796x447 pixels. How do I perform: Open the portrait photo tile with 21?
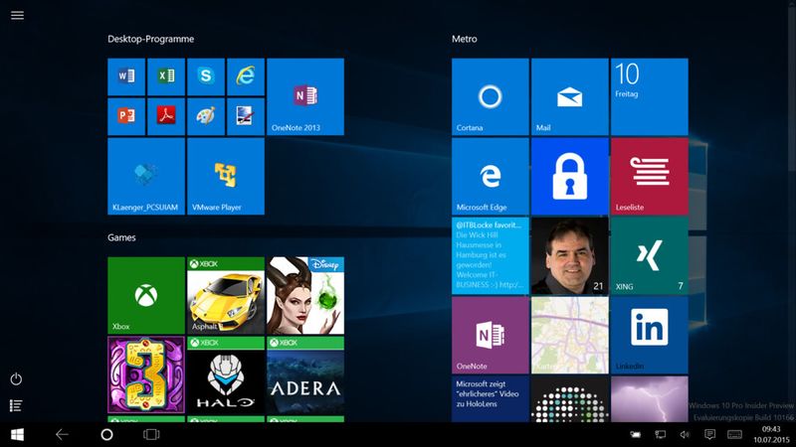pos(569,256)
